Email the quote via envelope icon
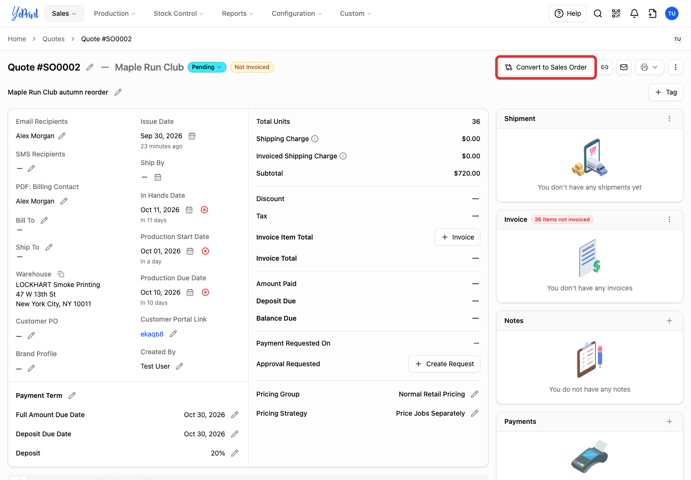 (624, 67)
